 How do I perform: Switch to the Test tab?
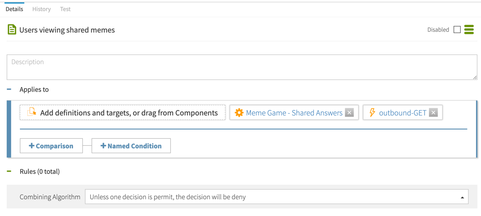coord(65,9)
